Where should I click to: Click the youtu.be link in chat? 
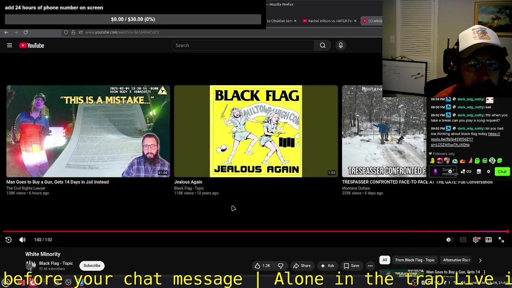[465, 139]
